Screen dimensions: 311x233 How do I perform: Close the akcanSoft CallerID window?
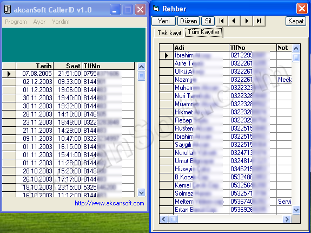(141, 10)
